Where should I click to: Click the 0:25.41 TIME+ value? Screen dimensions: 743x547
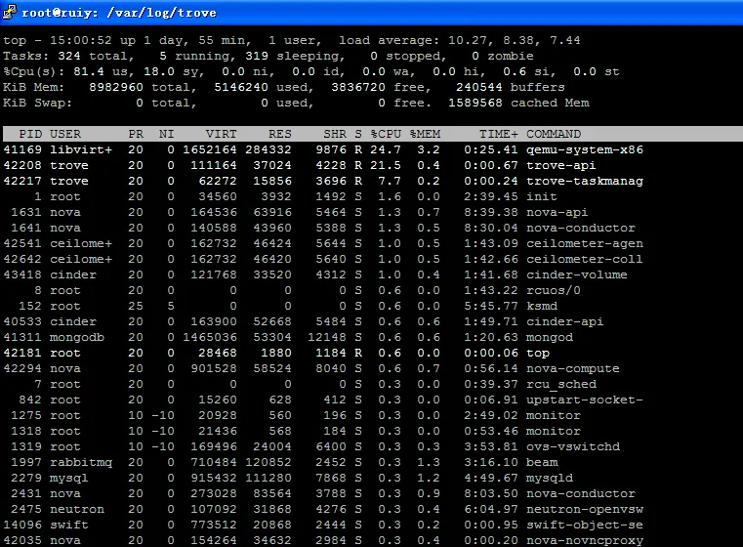(x=491, y=149)
